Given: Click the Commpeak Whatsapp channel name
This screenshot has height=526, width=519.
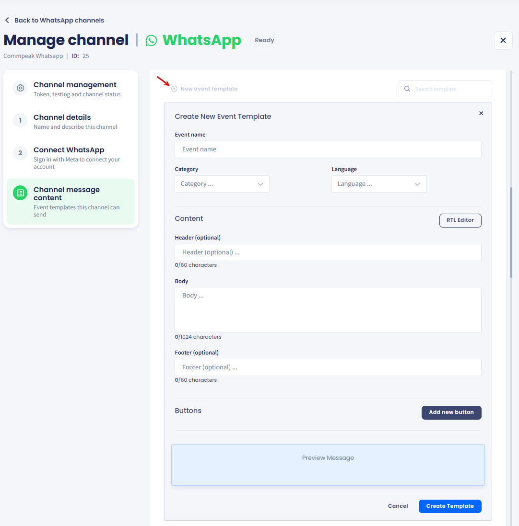Looking at the screenshot, I should [33, 56].
